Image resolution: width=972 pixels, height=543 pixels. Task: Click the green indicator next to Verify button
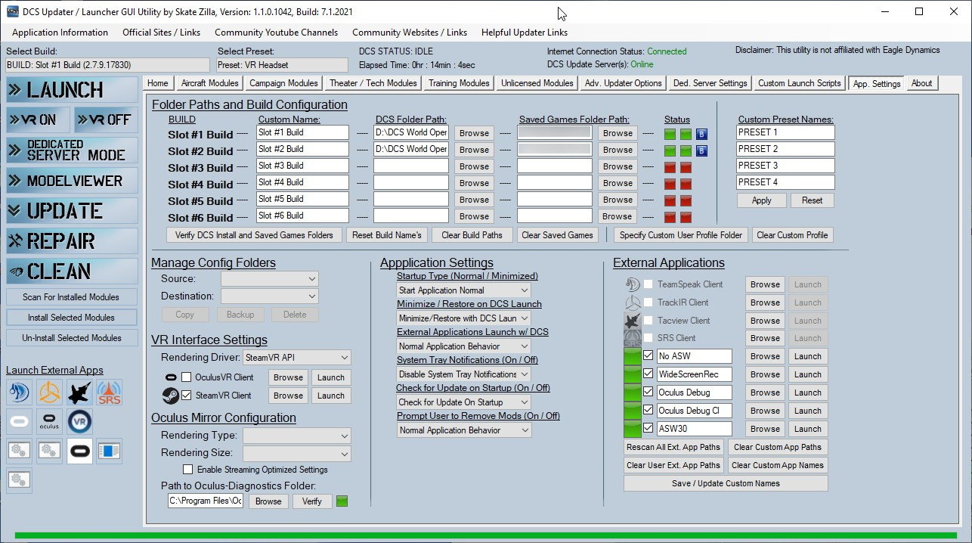pos(342,501)
